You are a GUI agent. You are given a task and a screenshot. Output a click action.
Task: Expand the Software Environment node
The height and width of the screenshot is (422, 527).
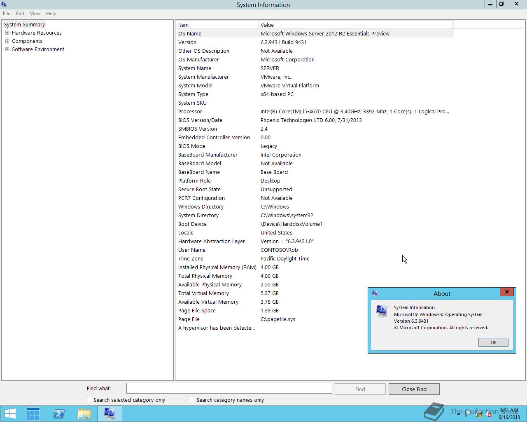7,49
